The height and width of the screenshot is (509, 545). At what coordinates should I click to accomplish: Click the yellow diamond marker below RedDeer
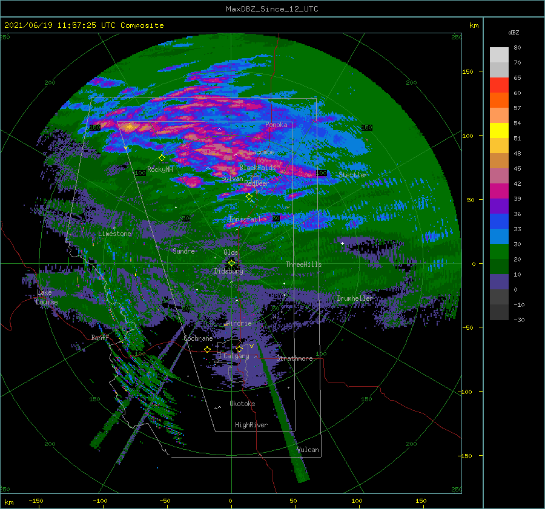[x=249, y=197]
